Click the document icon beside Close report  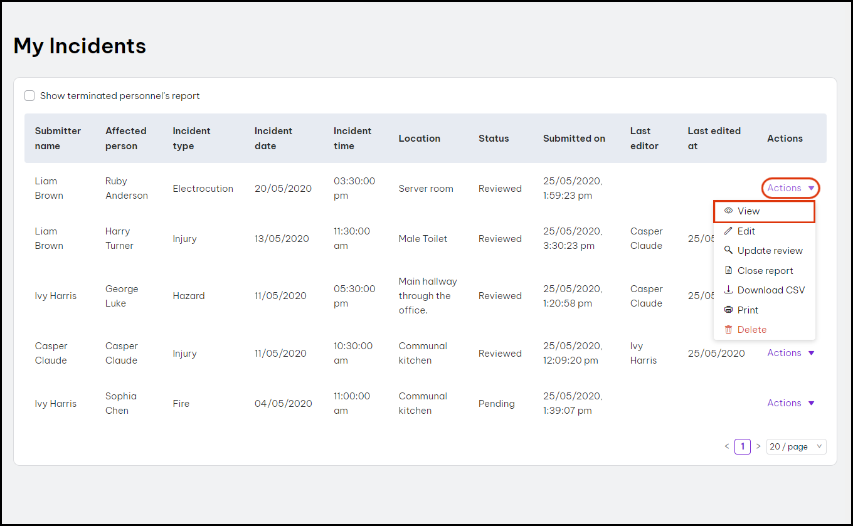click(728, 270)
